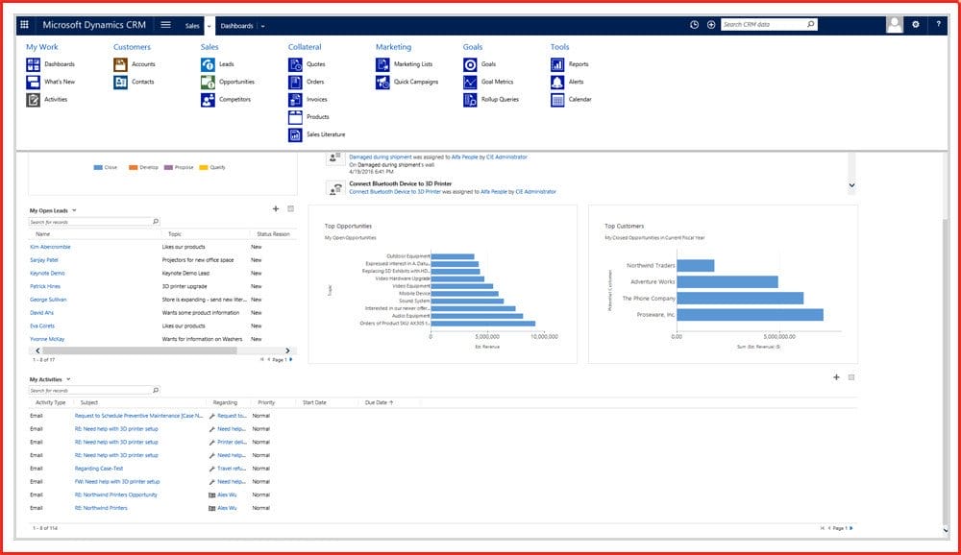This screenshot has width=961, height=555.
Task: Sort activities by Due Date column header
Action: pyautogui.click(x=376, y=402)
